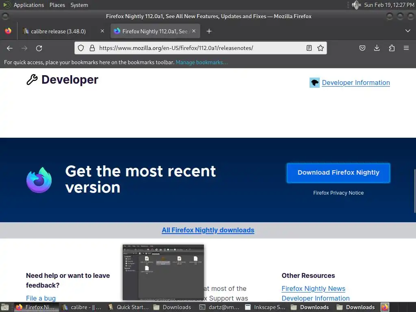Open the Downloads toolbar icon

377,48
